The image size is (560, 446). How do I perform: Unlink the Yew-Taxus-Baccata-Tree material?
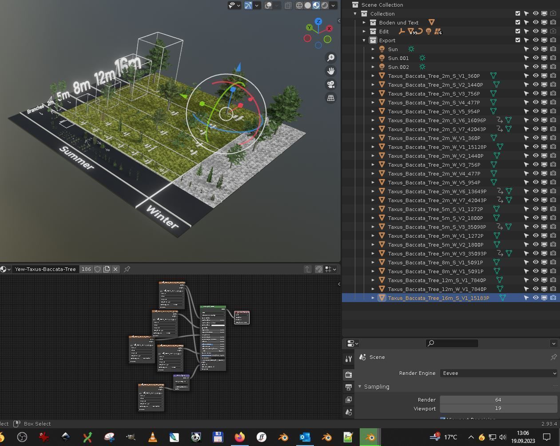[115, 269]
